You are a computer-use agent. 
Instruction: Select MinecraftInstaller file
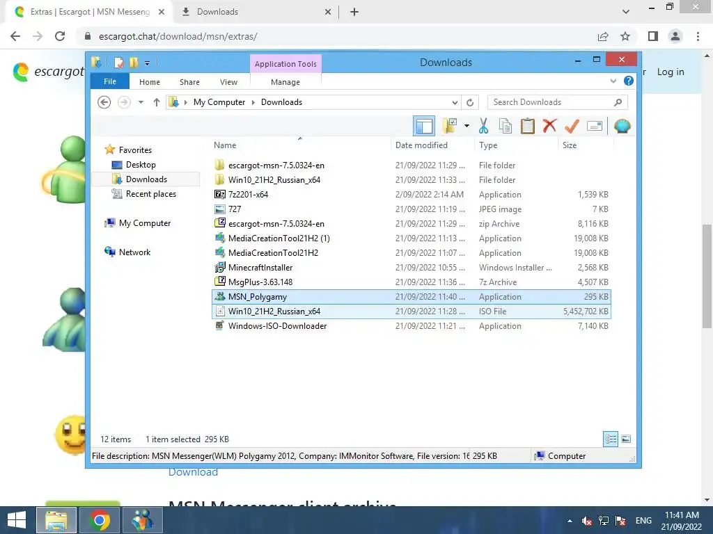(x=411, y=268)
